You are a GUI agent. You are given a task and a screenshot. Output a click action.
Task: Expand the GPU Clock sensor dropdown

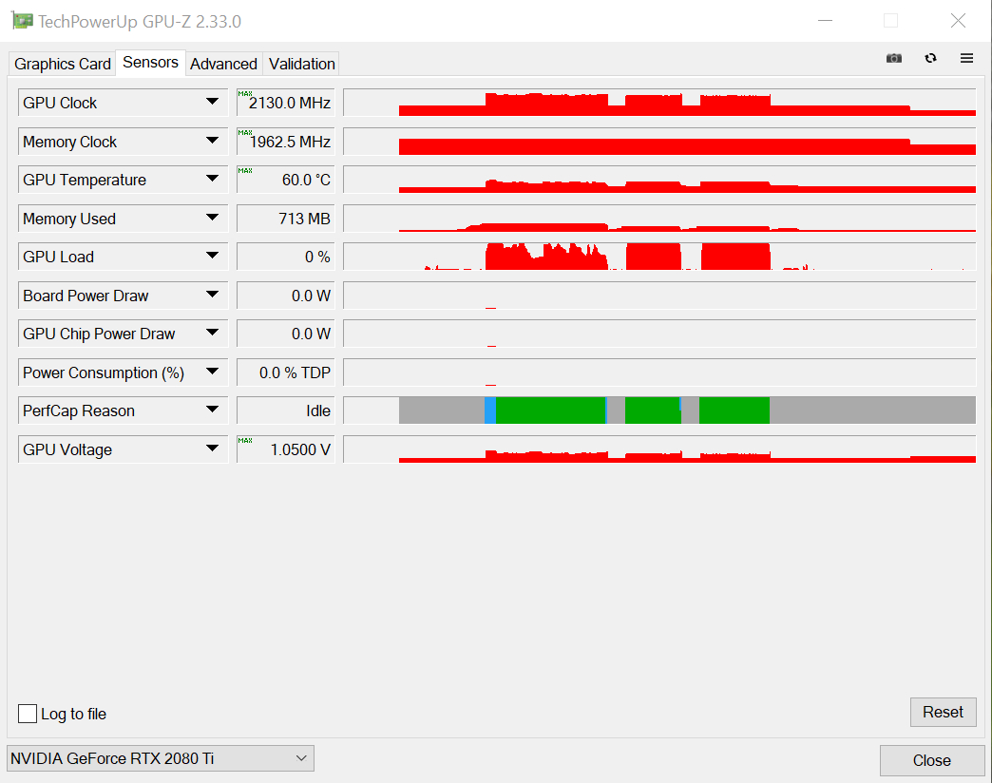tap(212, 102)
